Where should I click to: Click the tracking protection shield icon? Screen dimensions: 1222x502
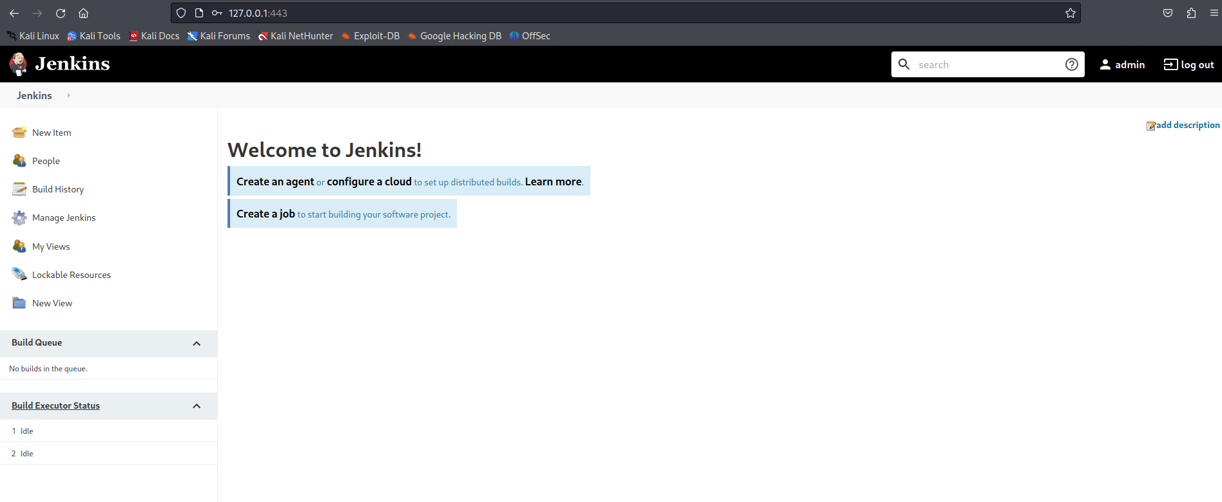pos(181,13)
